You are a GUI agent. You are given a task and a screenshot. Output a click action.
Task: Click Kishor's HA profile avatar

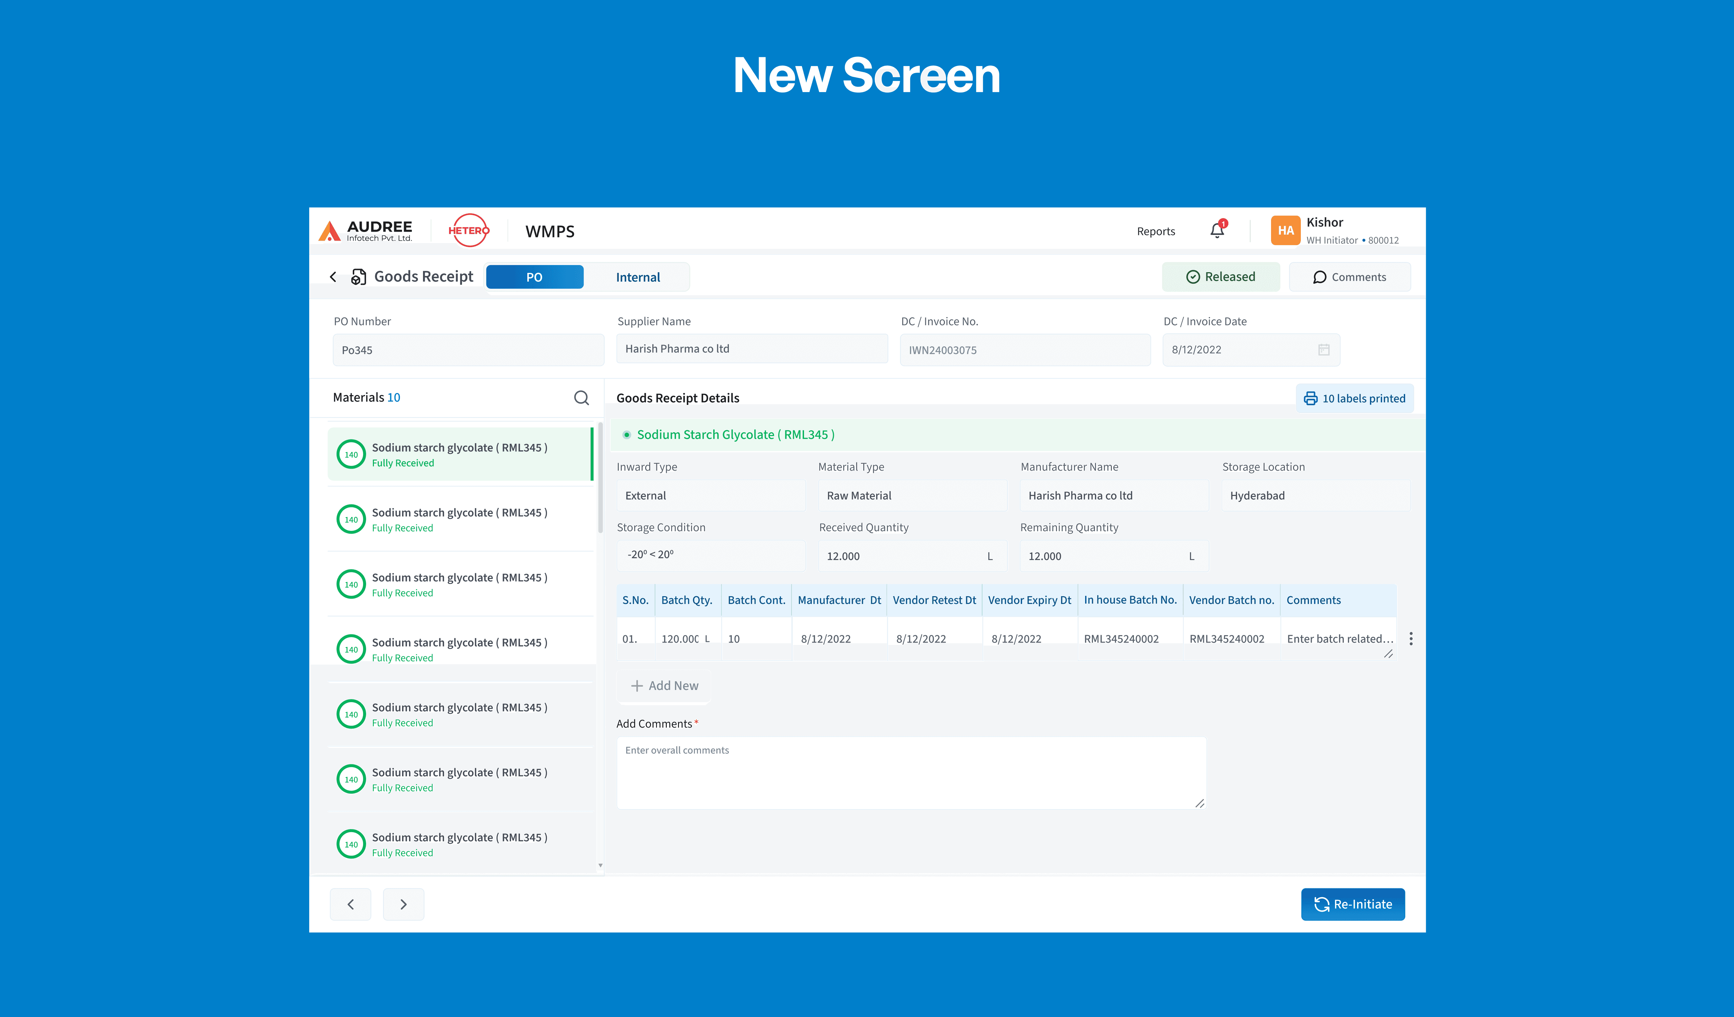(1285, 230)
